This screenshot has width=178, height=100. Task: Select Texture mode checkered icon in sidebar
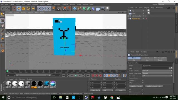tap(3, 25)
